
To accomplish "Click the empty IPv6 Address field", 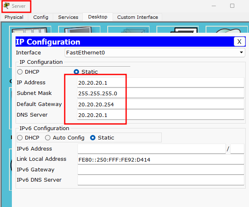I will click(x=152, y=149).
